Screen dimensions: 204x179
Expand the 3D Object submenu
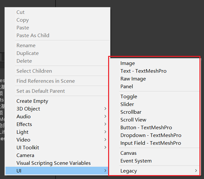point(57,109)
